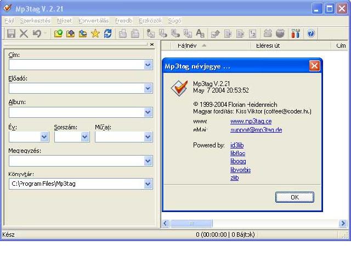This screenshot has height=263, width=351.
Task: Click the second document list toolbar icon
Action: 240,33
